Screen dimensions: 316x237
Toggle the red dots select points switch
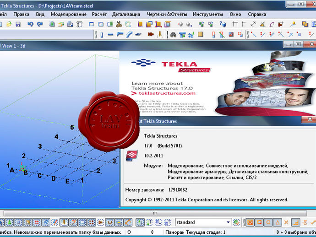[37, 222]
